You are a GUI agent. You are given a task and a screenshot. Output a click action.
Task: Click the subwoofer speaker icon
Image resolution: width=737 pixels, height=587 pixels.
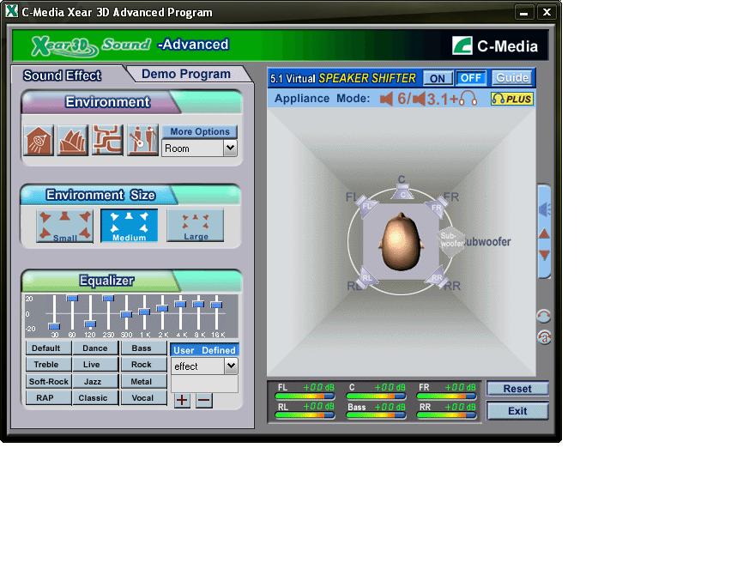[451, 240]
